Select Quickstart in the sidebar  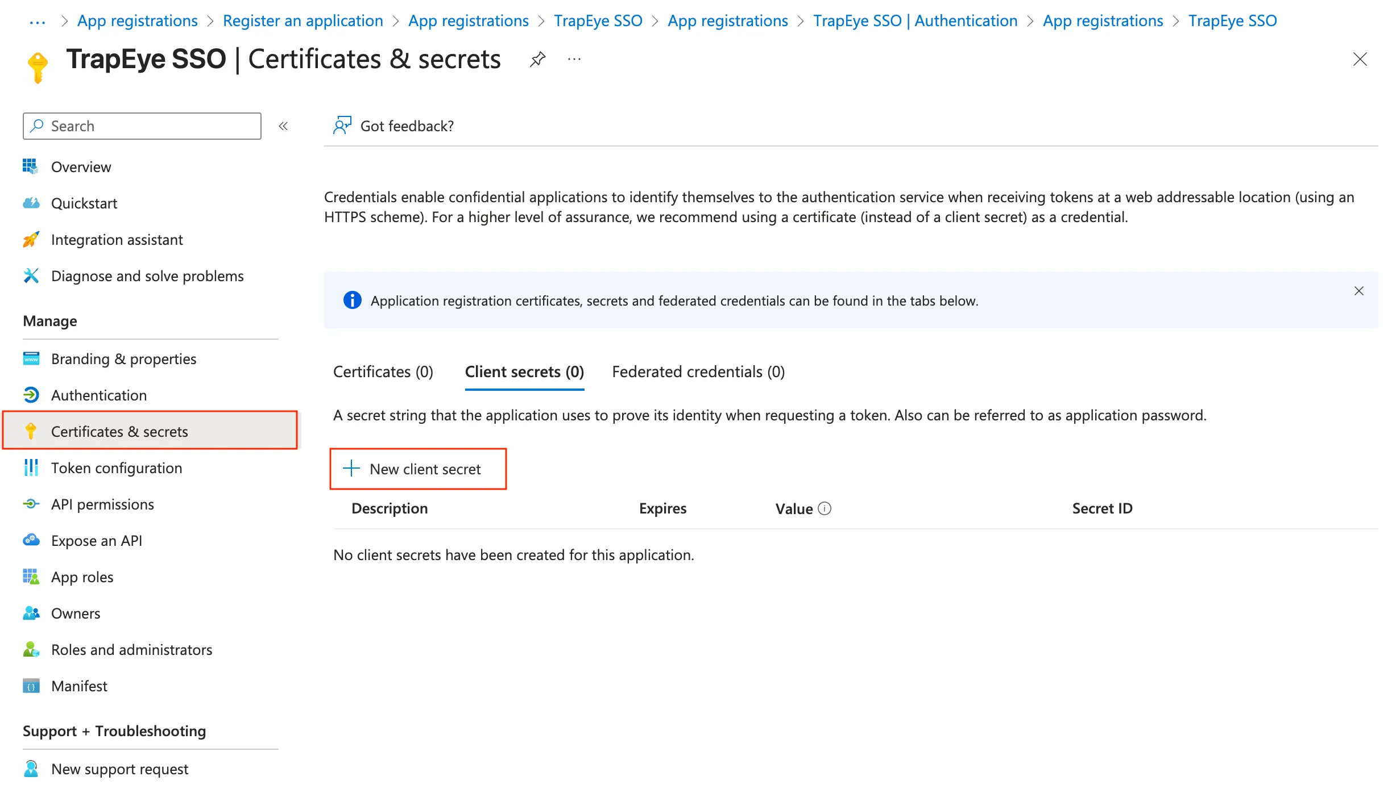(84, 203)
